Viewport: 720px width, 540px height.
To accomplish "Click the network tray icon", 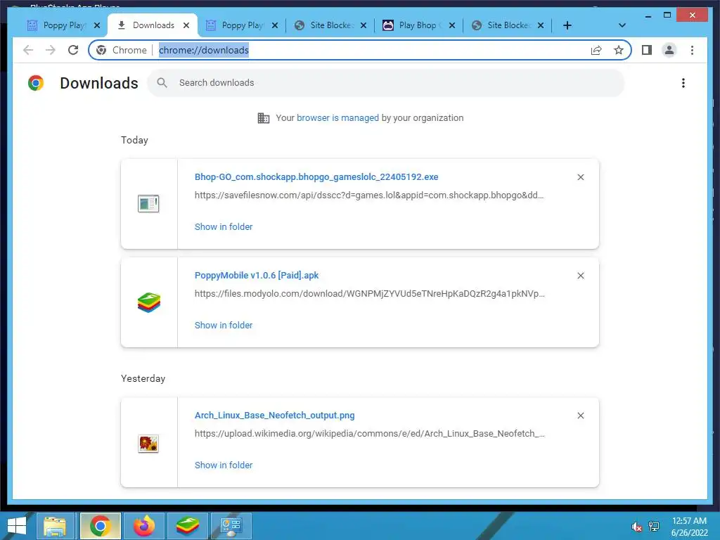I will point(654,527).
